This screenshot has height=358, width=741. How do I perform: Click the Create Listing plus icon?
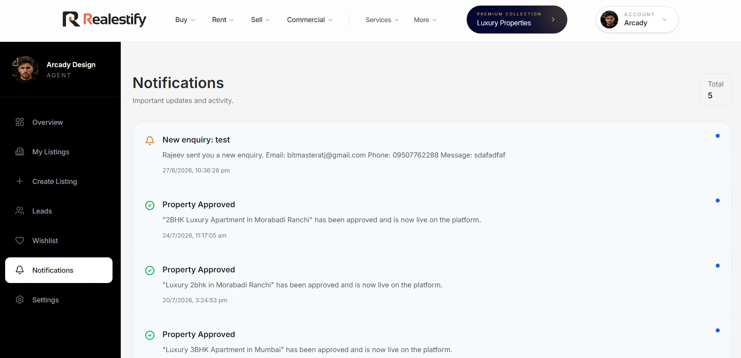pos(20,181)
